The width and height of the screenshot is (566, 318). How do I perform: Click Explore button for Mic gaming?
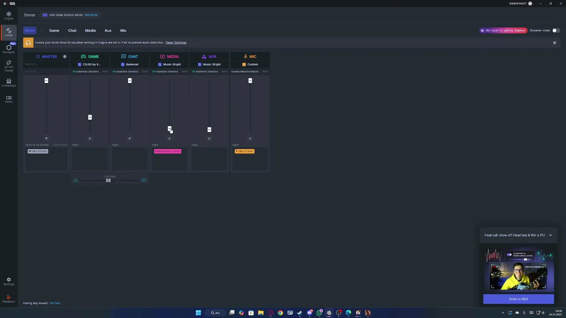pos(520,30)
